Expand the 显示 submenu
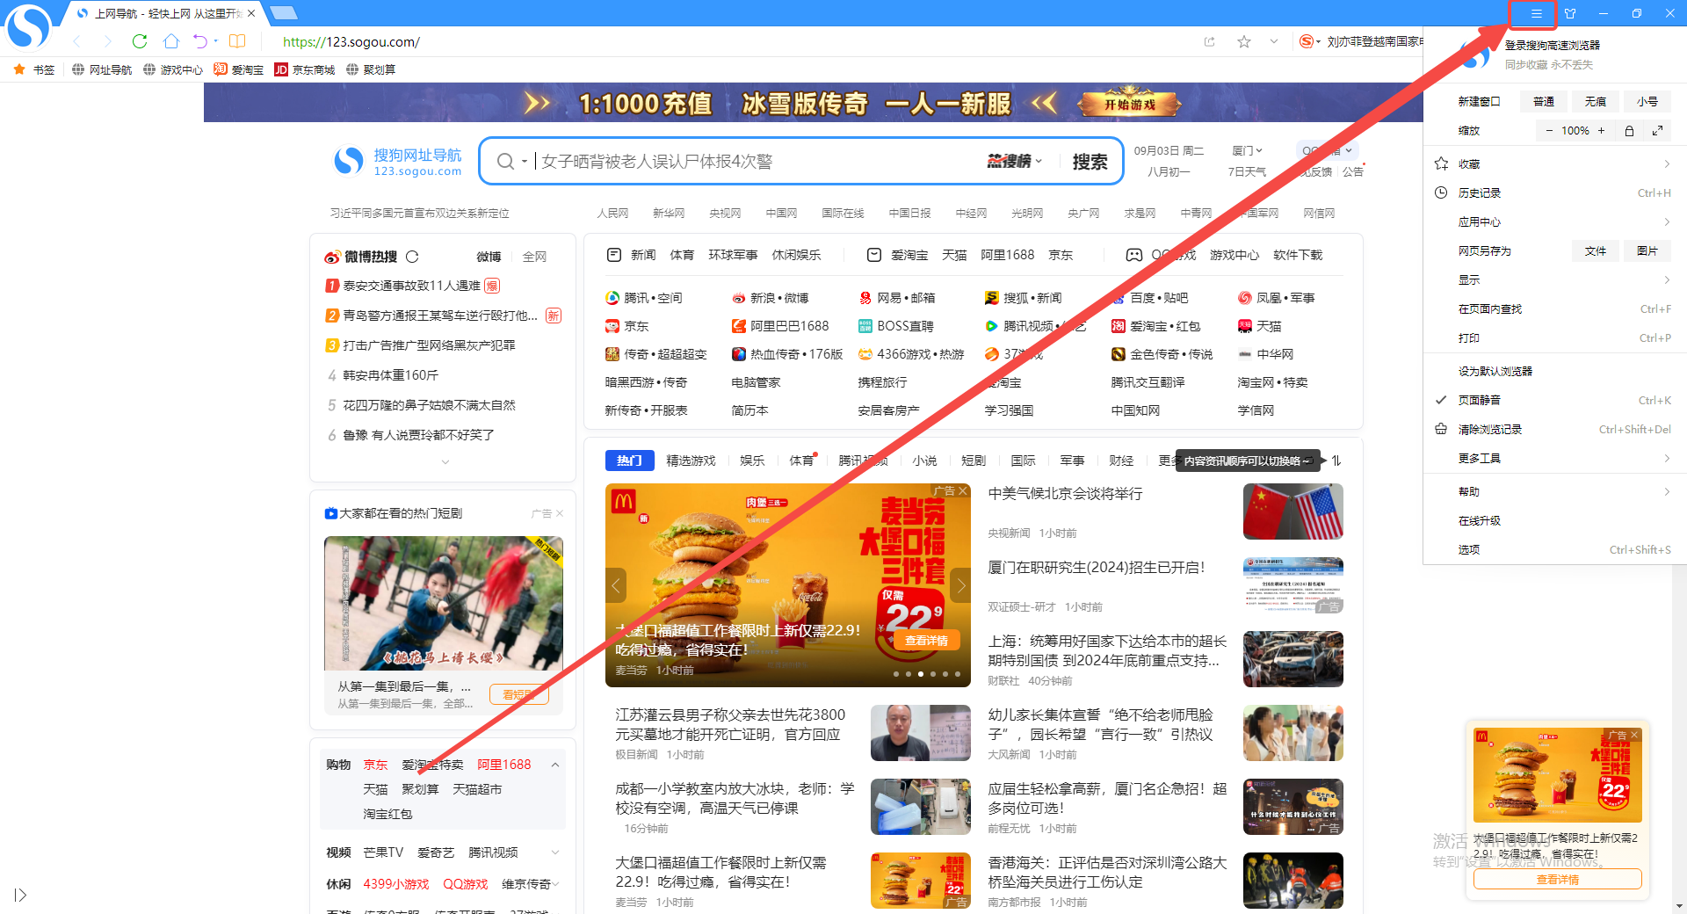The height and width of the screenshot is (914, 1687). coord(1553,279)
